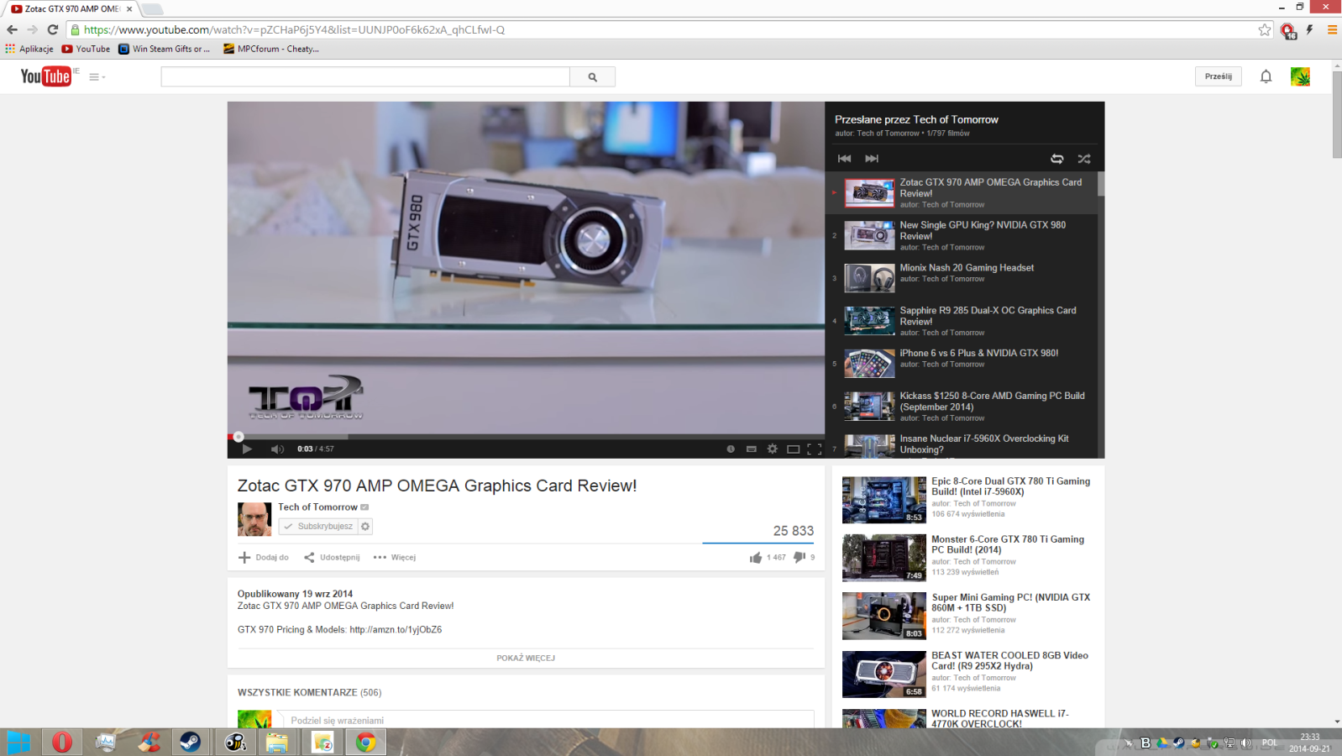Image resolution: width=1342 pixels, height=756 pixels.
Task: Open BEAST WATER COOLED 8GB video
Action: (1009, 660)
